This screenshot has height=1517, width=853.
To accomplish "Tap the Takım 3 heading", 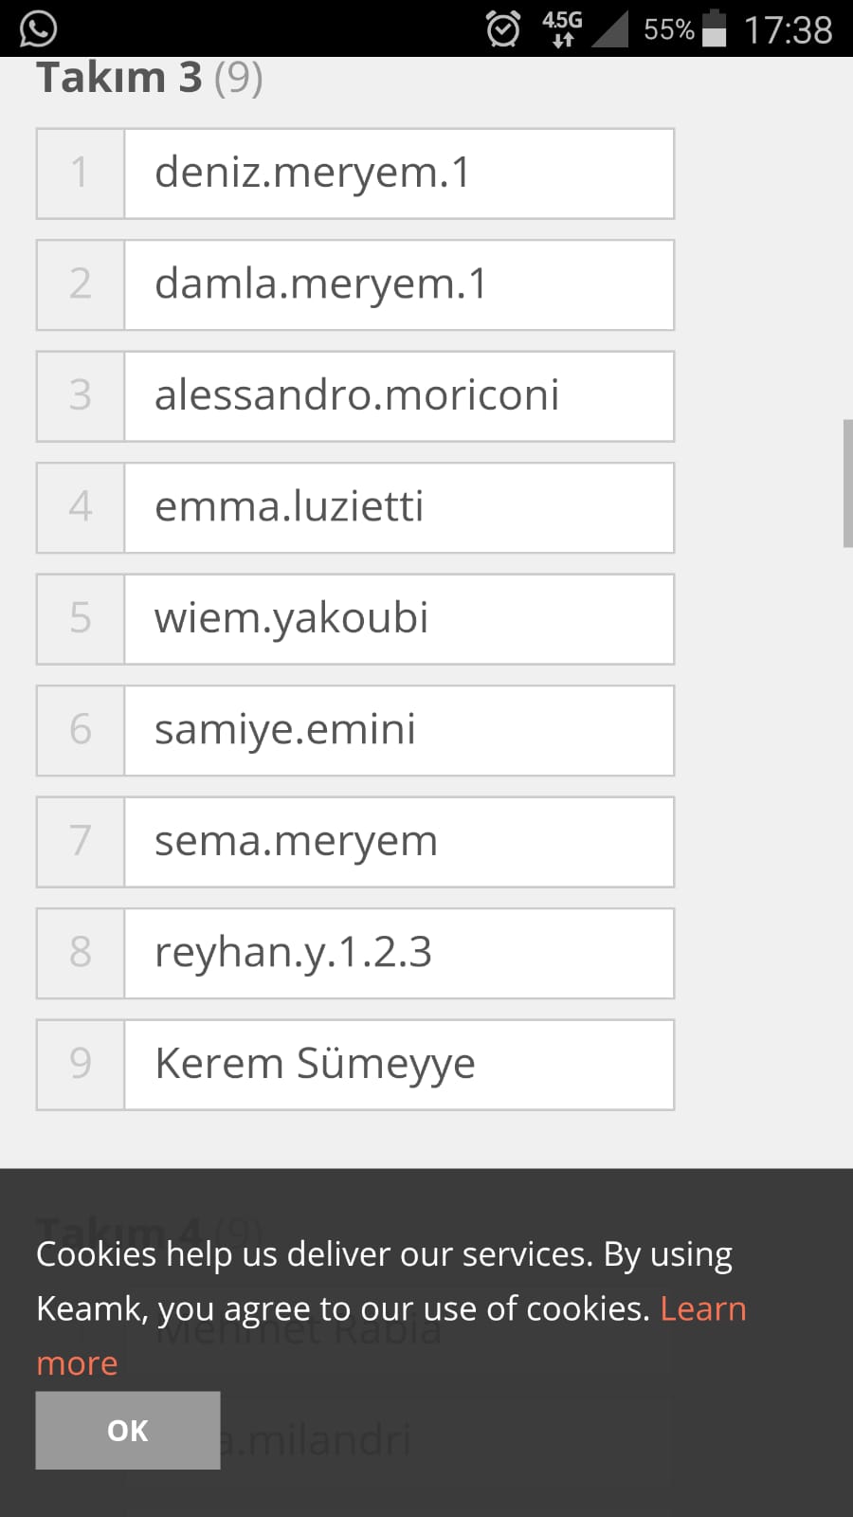I will click(x=119, y=76).
